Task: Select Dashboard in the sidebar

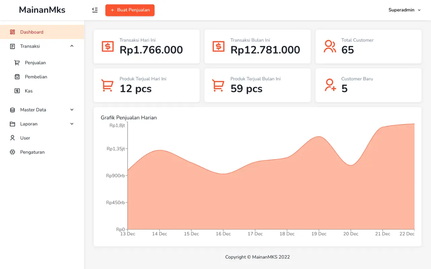Action: (x=32, y=32)
